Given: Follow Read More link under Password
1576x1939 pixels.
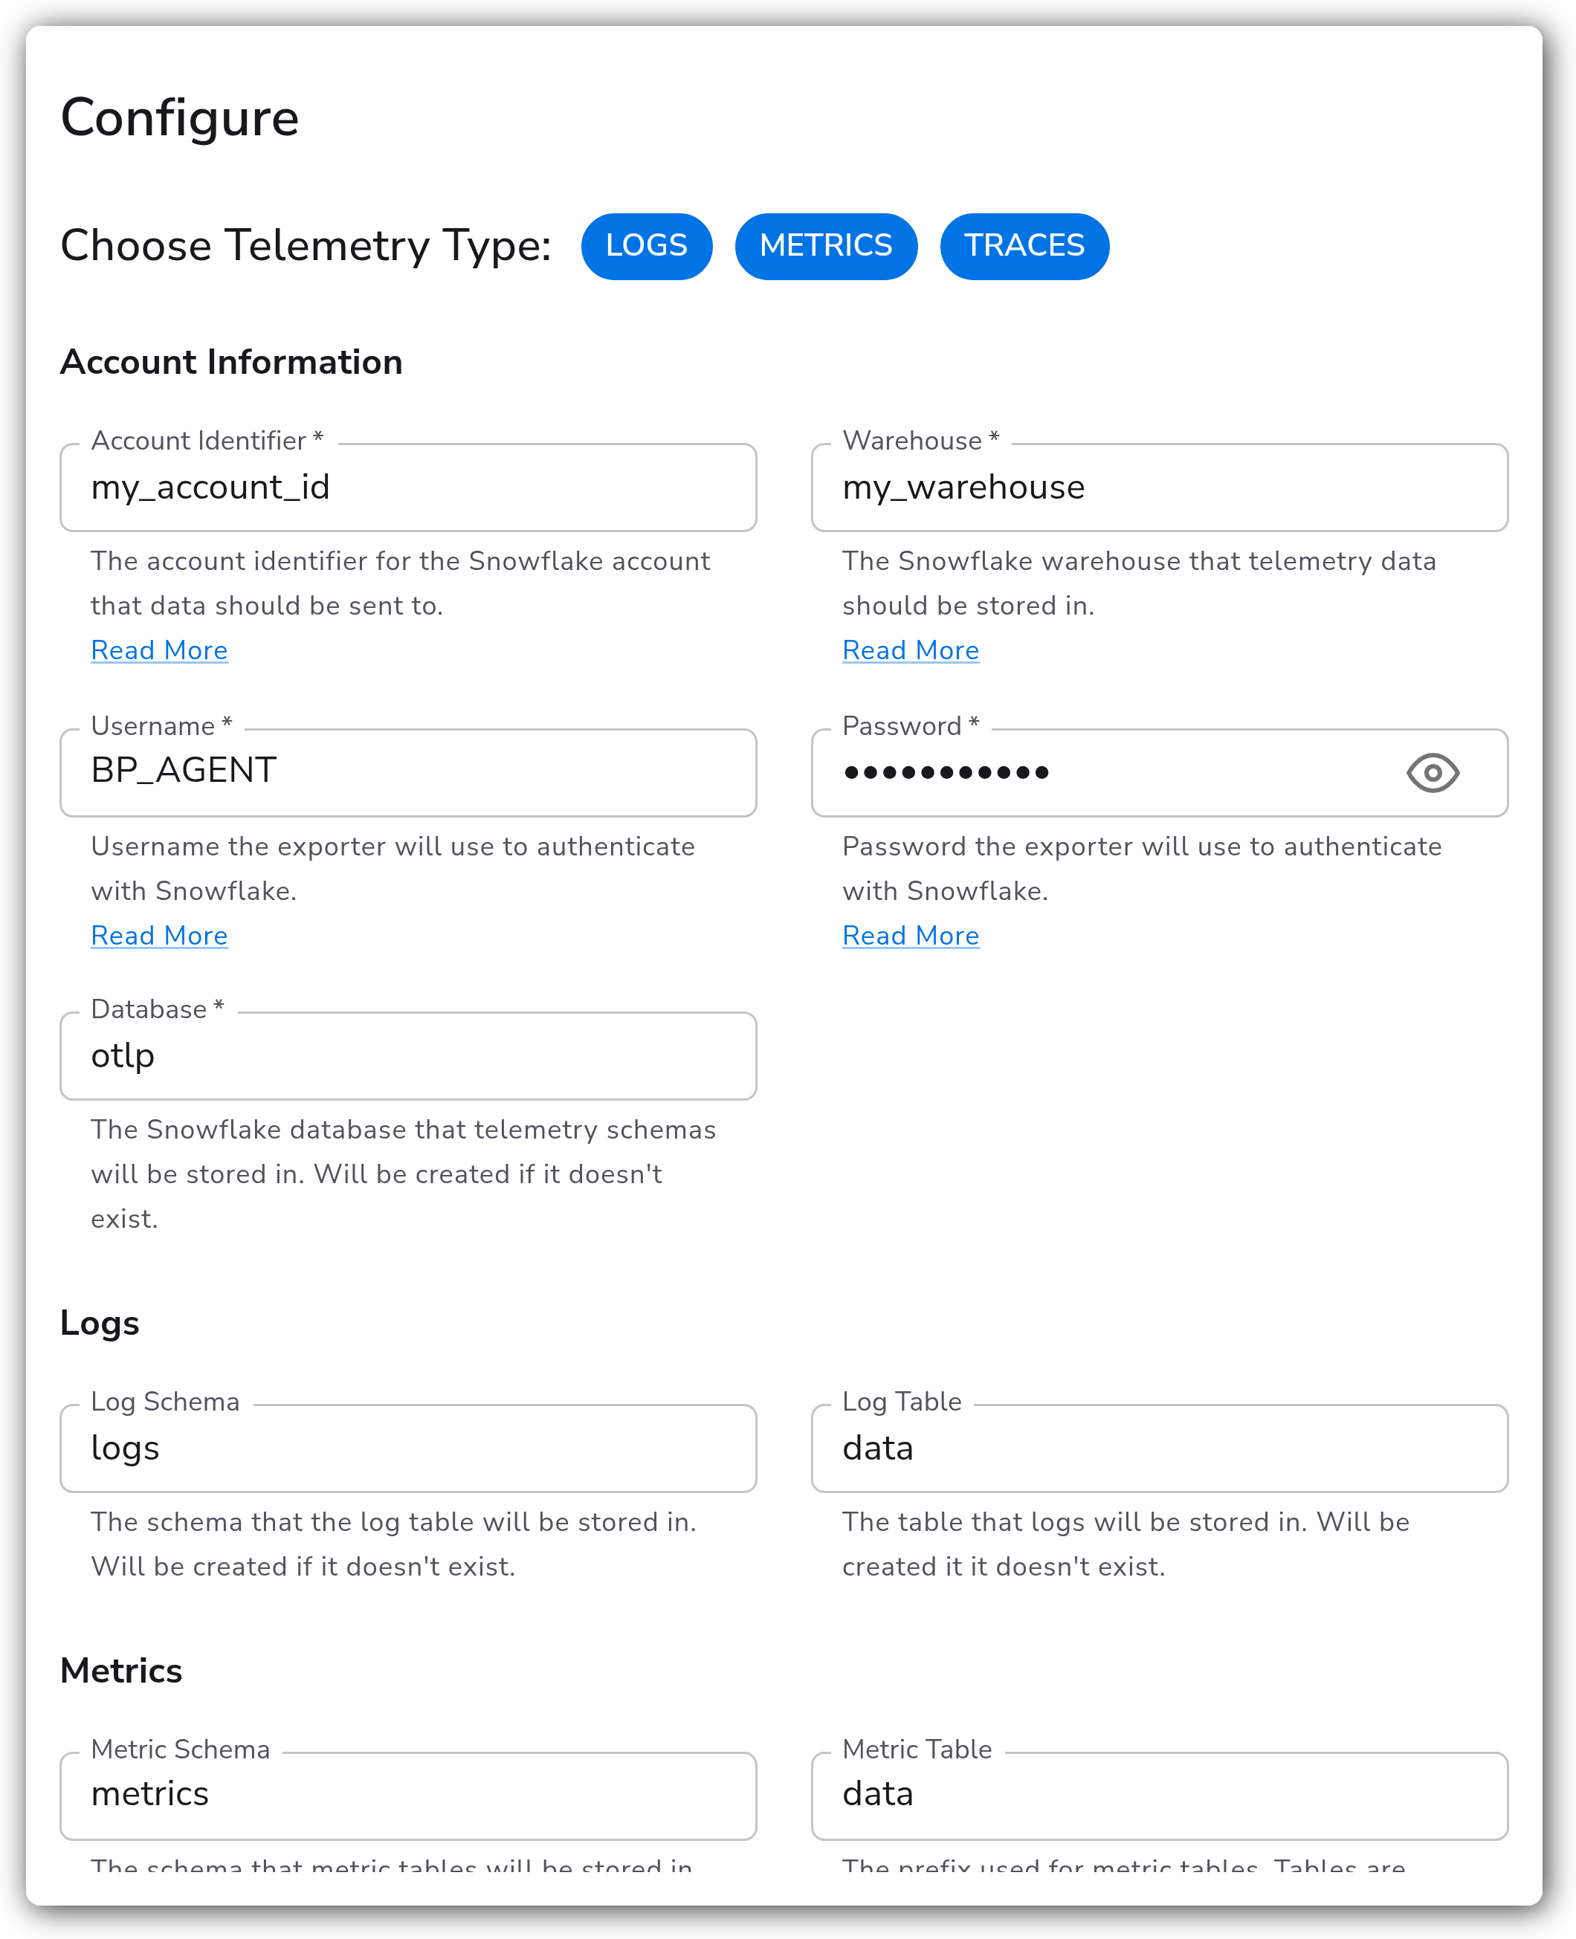Looking at the screenshot, I should (x=911, y=936).
